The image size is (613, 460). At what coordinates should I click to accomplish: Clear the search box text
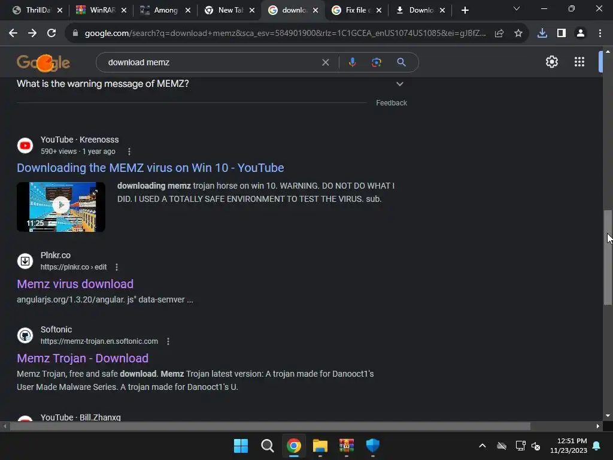[x=325, y=62]
